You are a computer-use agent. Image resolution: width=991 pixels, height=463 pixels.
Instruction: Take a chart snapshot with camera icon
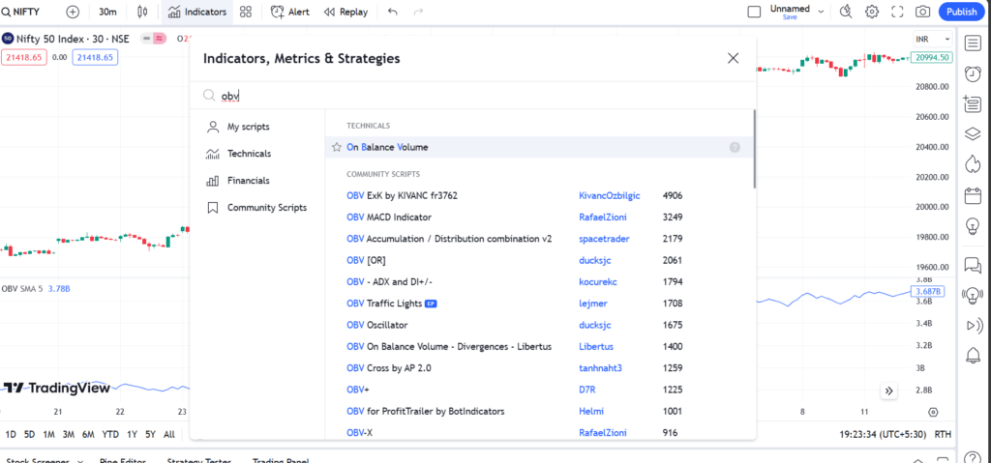(x=922, y=12)
